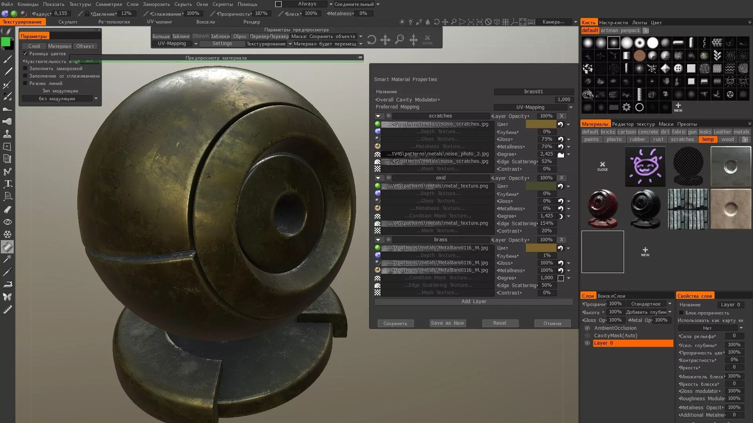Screen dimensions: 753x423
Task: Click the rotate icon in preview parameters
Action: (371, 40)
